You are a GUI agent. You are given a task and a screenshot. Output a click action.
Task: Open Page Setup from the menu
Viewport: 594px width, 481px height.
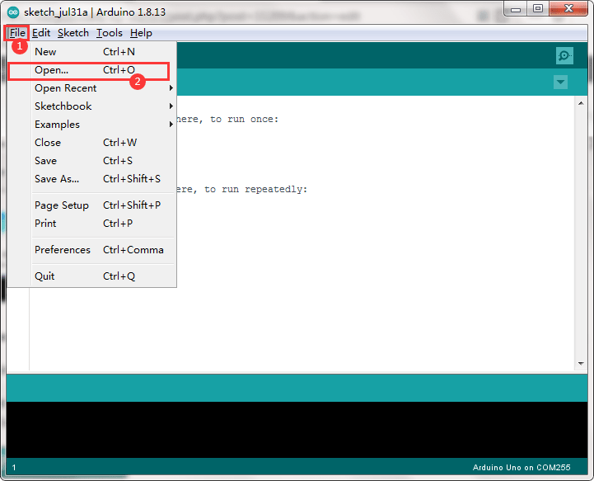91,205
